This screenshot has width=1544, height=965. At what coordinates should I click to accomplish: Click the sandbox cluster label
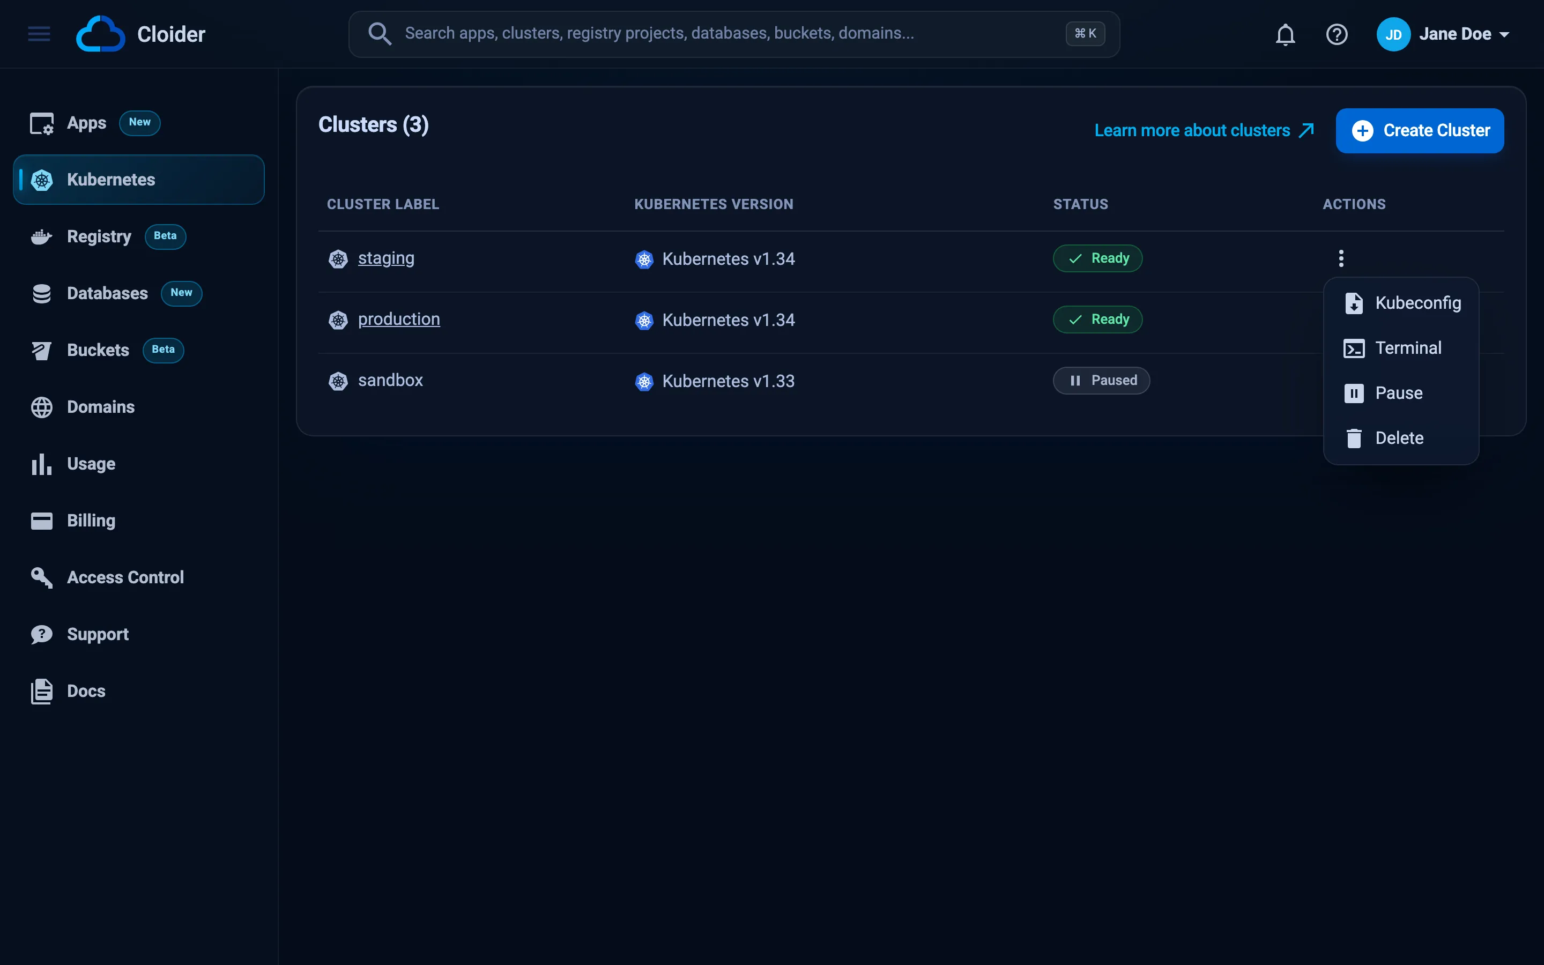pyautogui.click(x=390, y=381)
